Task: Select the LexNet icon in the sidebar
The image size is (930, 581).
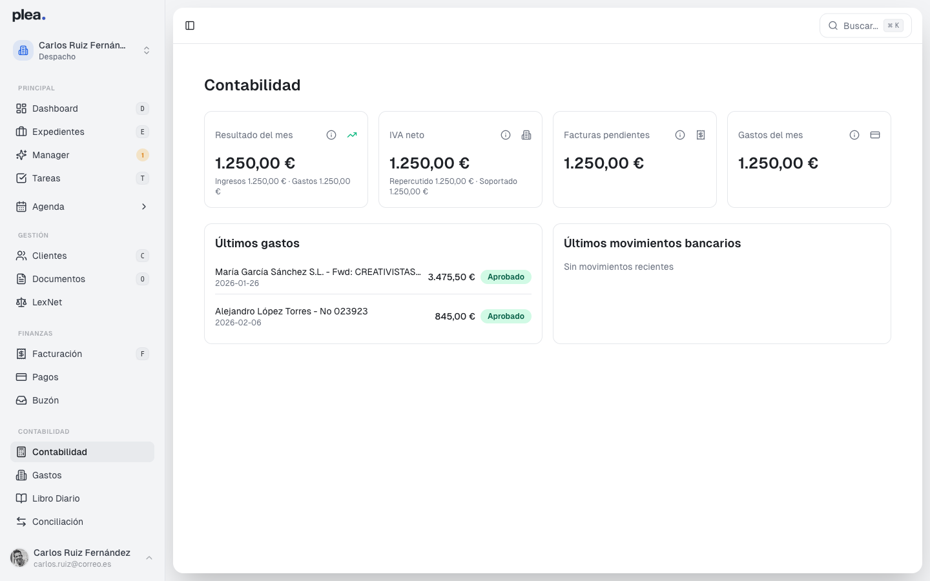Action: 20,302
